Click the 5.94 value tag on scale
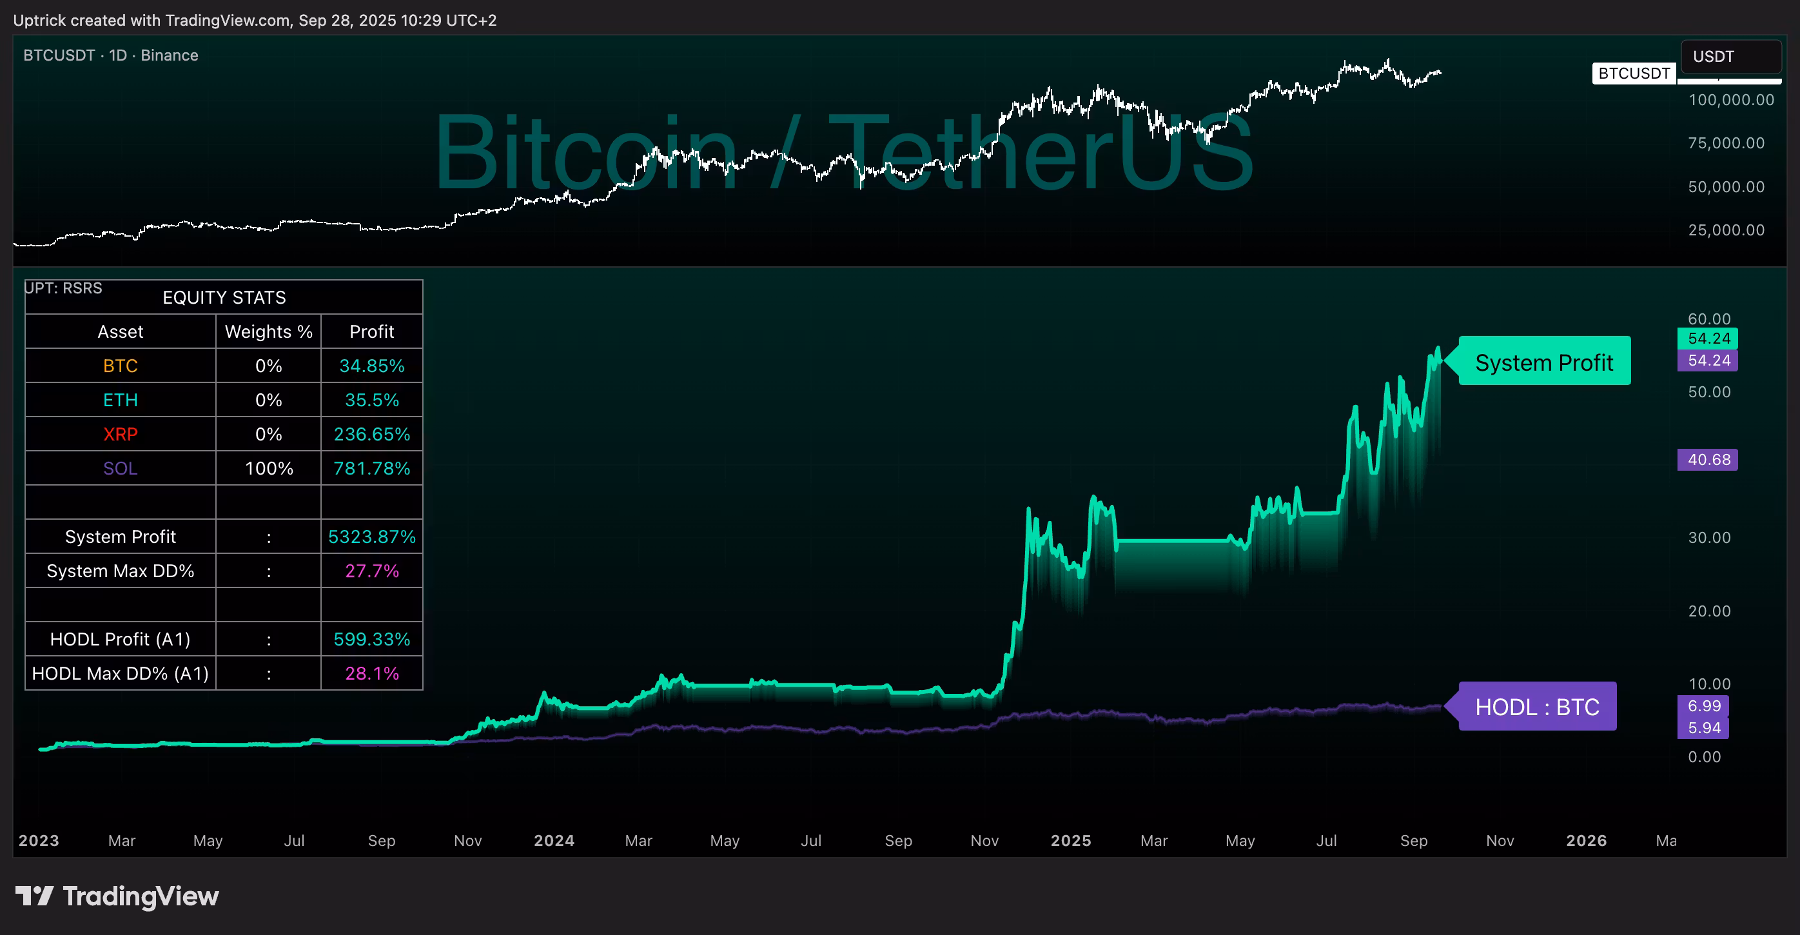 (x=1703, y=727)
